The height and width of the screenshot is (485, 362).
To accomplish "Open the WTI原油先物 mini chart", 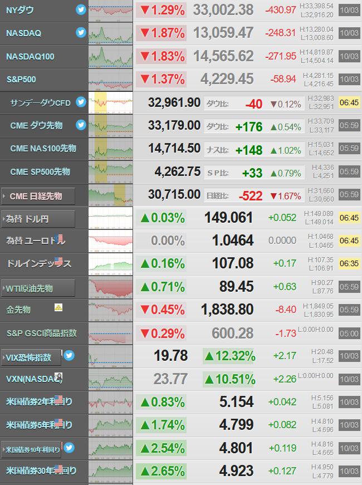I will point(110,287).
